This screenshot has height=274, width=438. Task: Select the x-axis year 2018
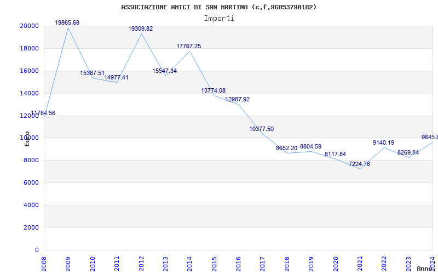[x=287, y=264]
